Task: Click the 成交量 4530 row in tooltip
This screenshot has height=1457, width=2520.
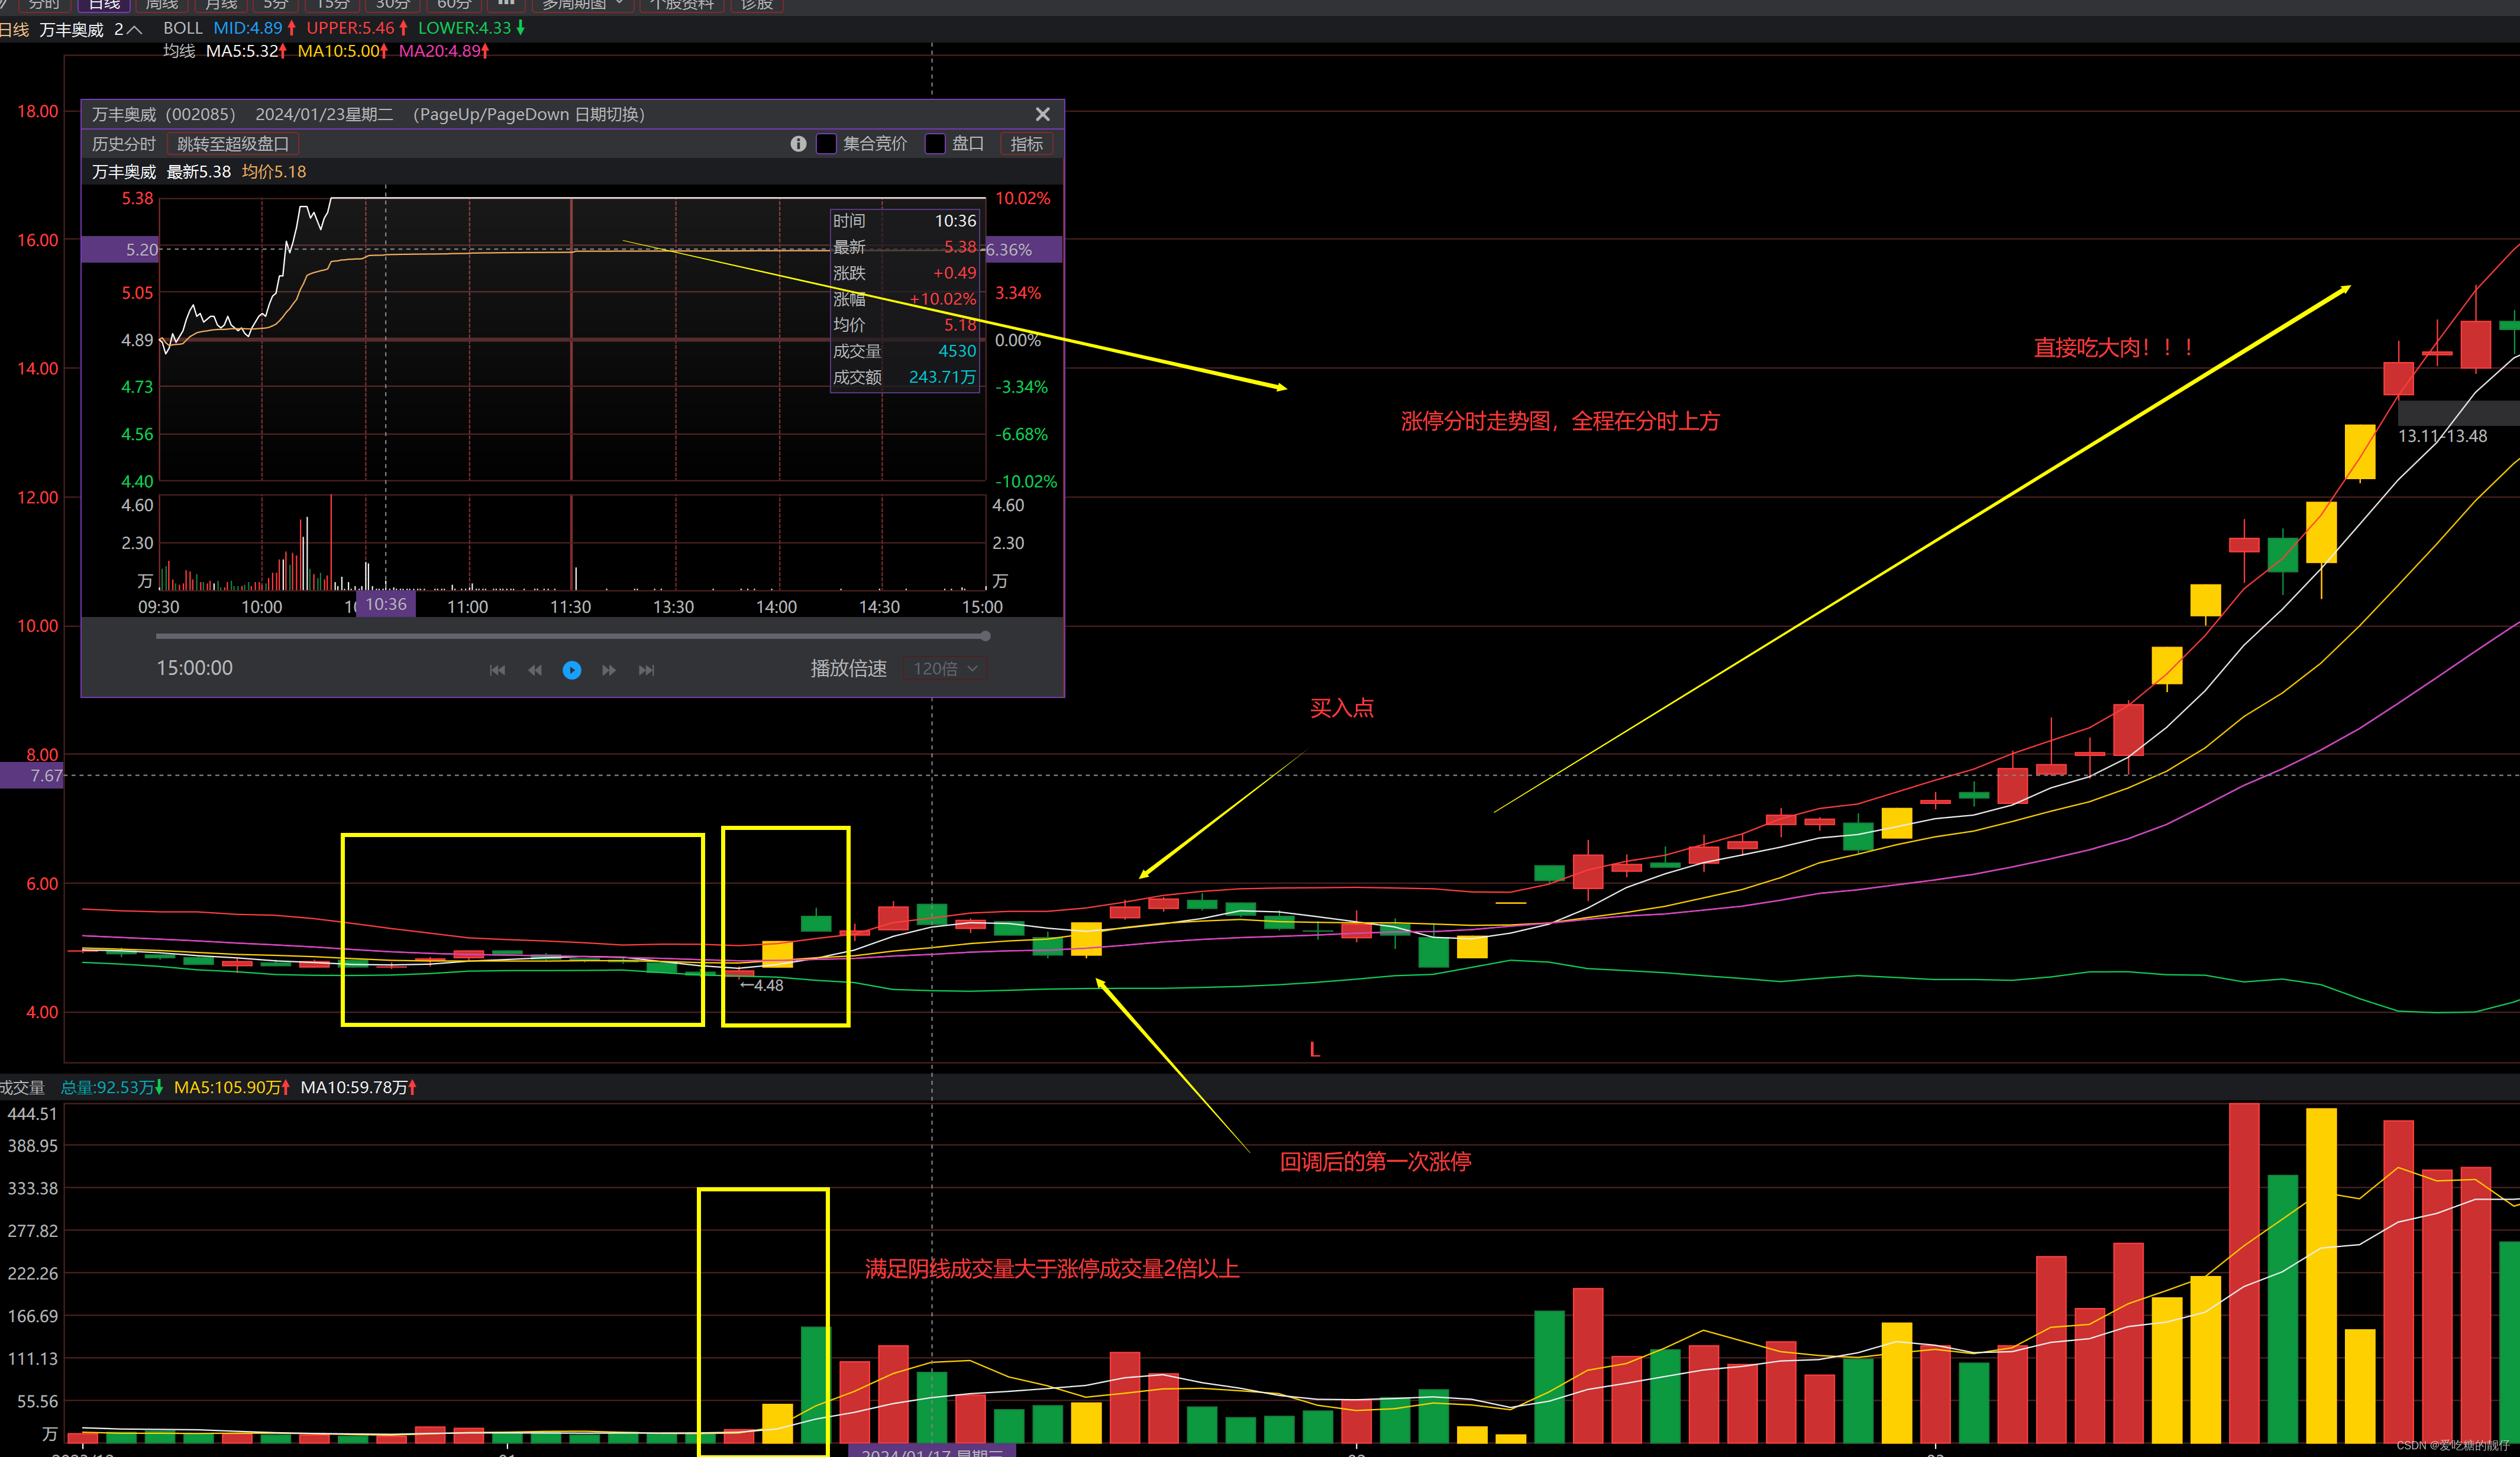Action: click(904, 351)
